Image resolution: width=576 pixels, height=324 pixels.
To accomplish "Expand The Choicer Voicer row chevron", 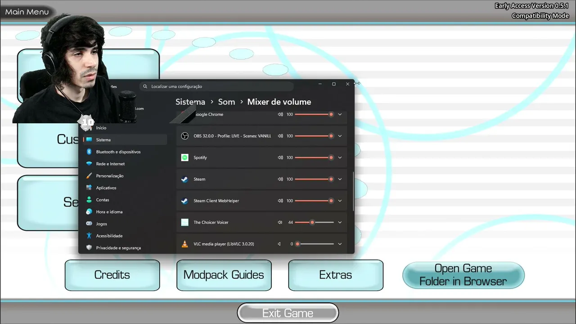I will coord(340,222).
